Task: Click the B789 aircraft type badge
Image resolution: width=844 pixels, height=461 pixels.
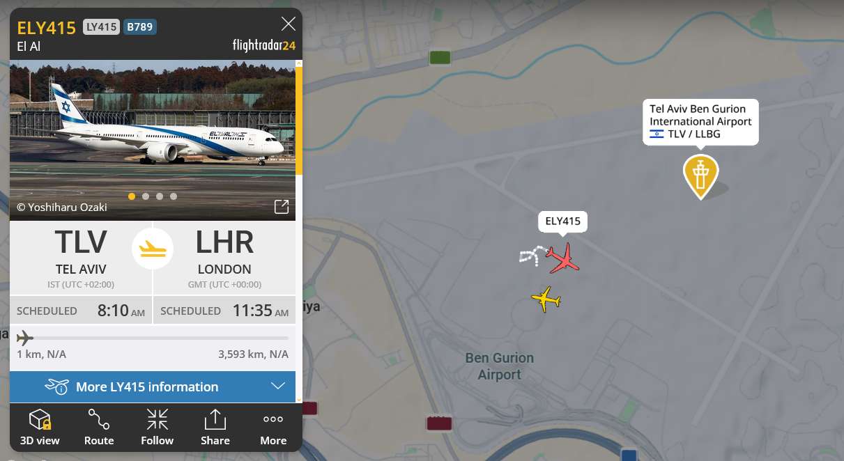Action: coord(140,27)
